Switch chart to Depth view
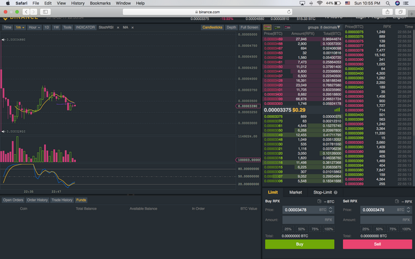 coord(231,27)
